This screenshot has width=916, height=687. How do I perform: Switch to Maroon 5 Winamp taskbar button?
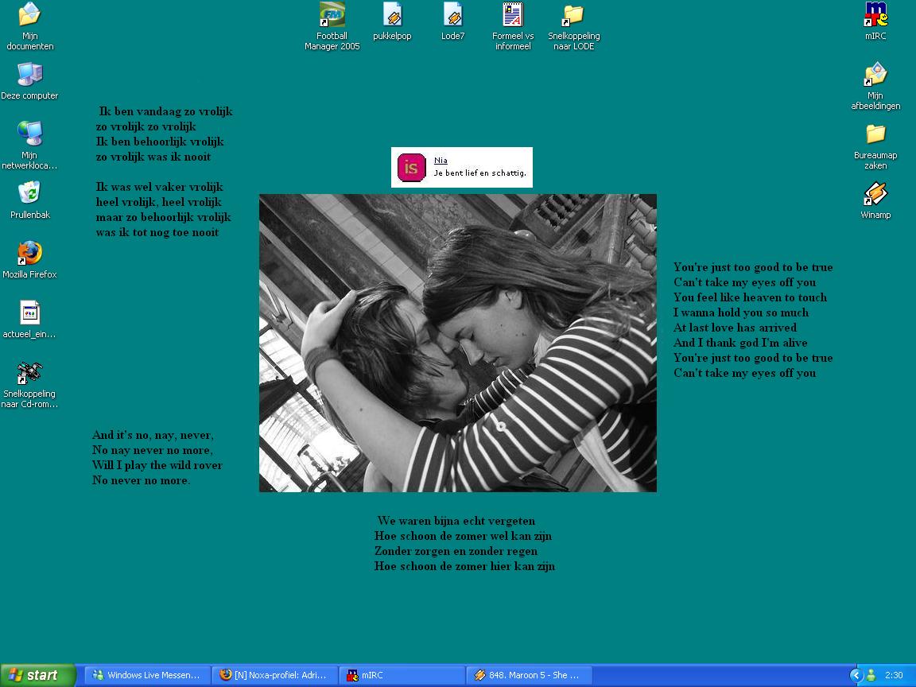tap(530, 675)
